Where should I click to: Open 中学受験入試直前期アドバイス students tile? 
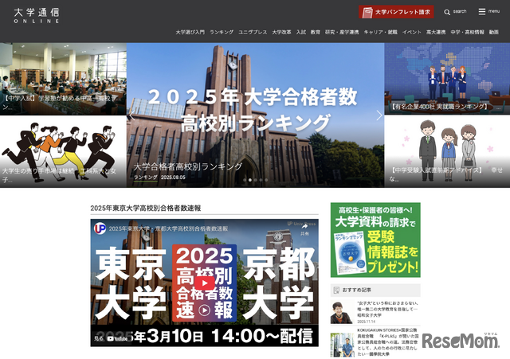click(x=447, y=152)
